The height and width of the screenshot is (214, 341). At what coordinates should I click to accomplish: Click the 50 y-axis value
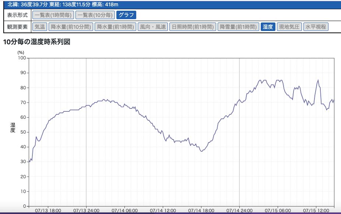23,132
